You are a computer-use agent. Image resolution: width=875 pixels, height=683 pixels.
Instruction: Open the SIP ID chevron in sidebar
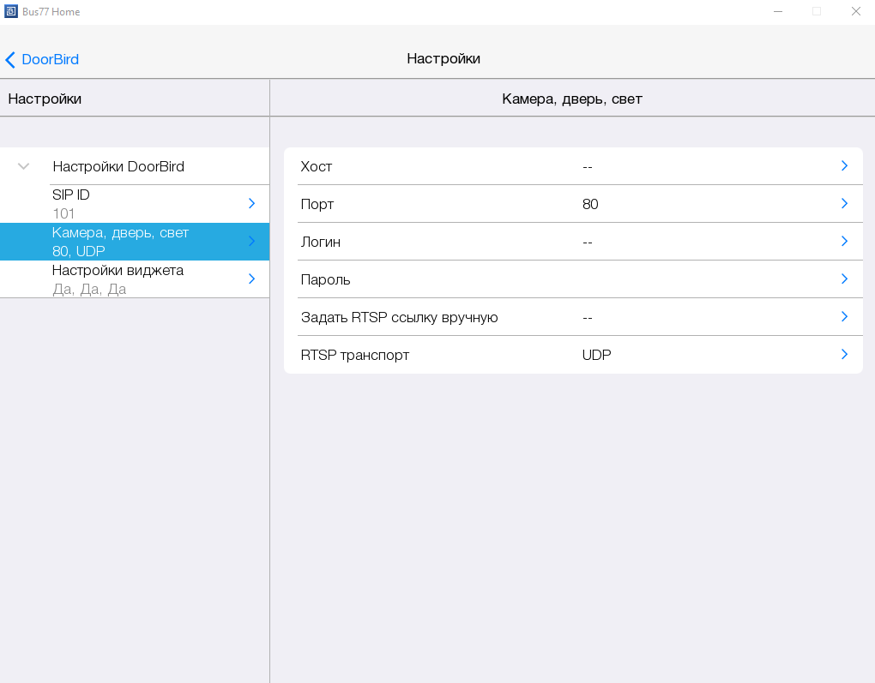tap(251, 204)
